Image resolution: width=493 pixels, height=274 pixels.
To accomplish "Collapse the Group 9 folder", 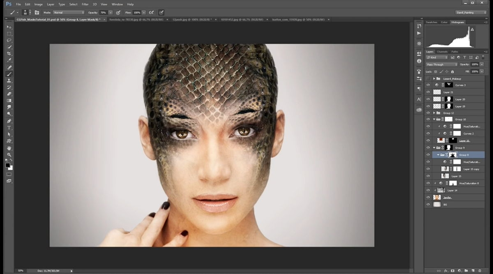I will click(x=434, y=147).
